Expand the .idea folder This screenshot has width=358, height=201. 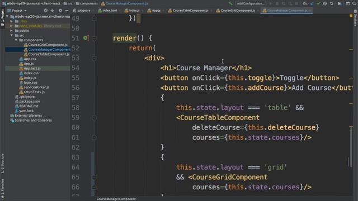click(x=11, y=21)
